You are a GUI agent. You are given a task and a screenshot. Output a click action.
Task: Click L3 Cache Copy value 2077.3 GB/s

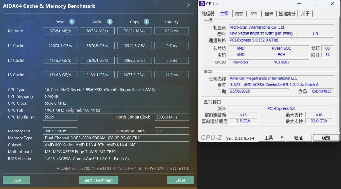135,75
